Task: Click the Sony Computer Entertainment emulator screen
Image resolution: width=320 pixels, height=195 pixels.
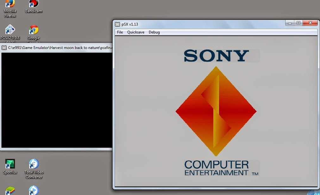Action: pyautogui.click(x=216, y=111)
